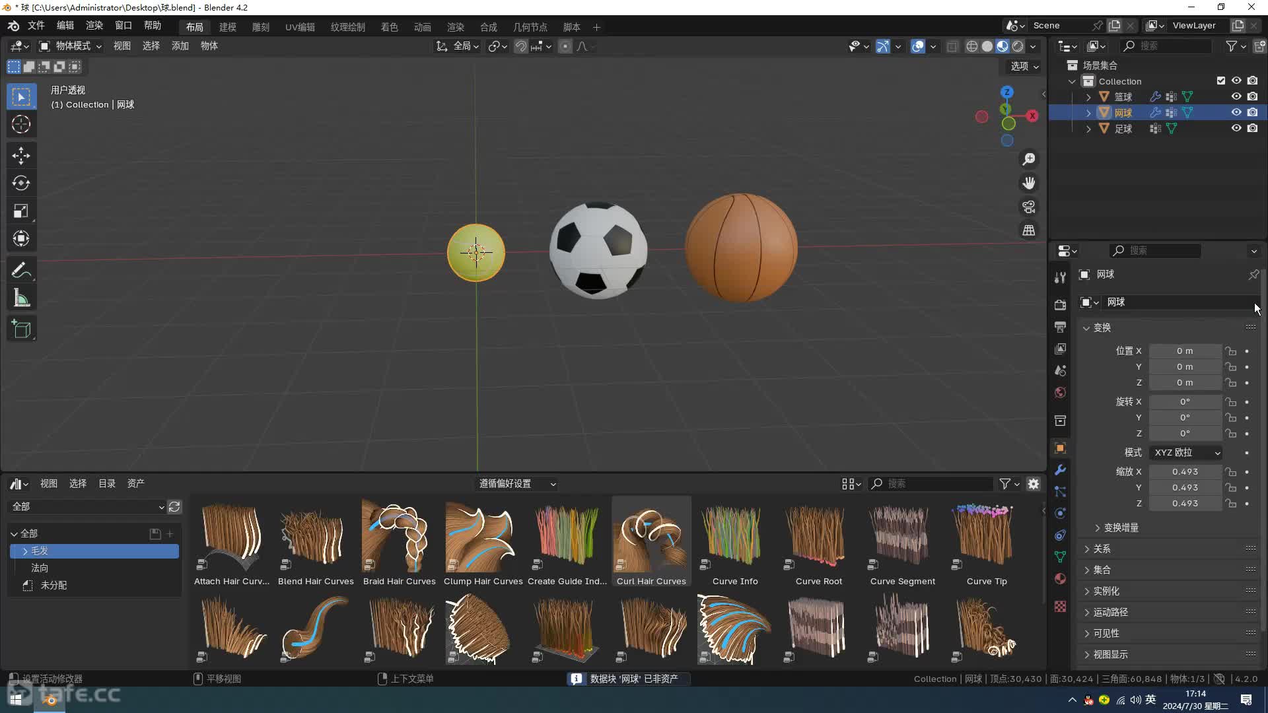Open 选项 dropdown in viewport
This screenshot has height=713, width=1268.
pos(1025,66)
